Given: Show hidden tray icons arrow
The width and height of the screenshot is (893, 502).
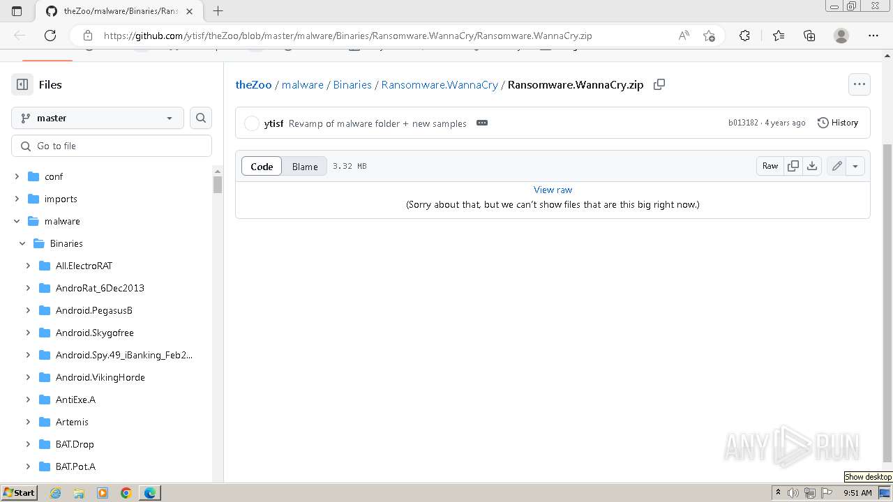Looking at the screenshot, I should (778, 492).
